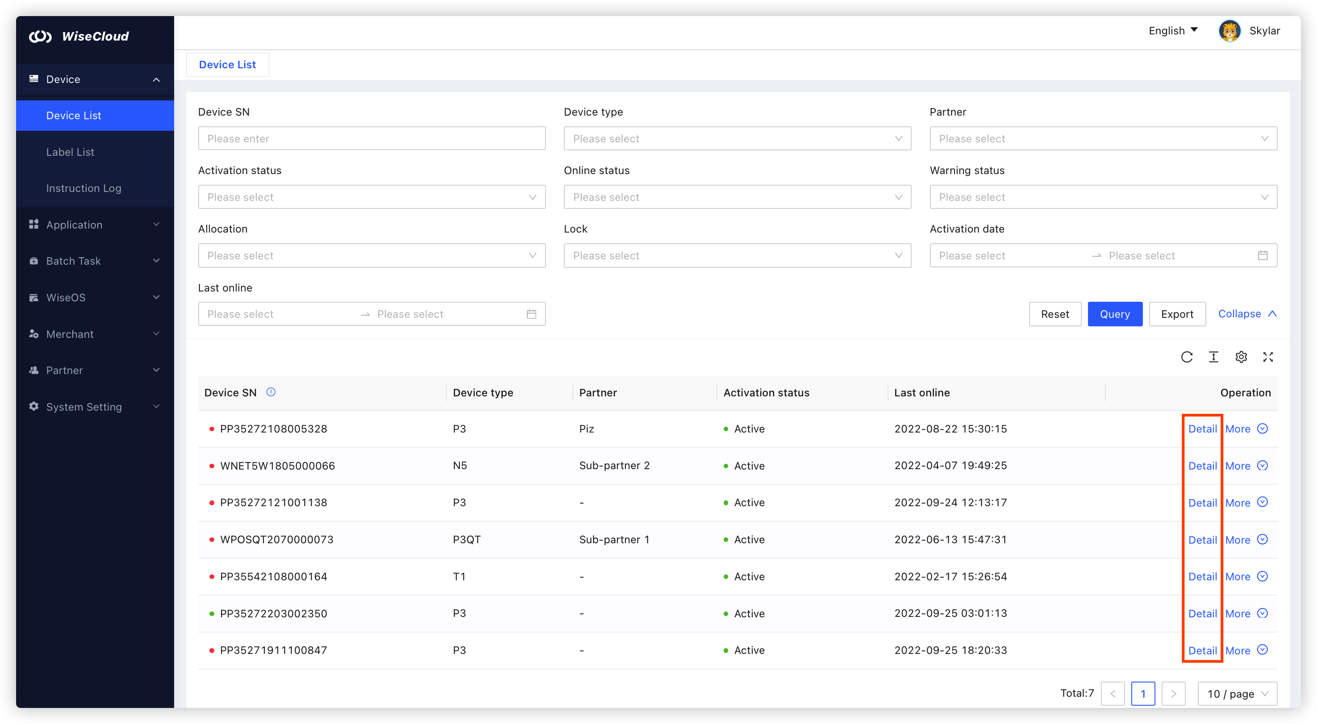
Task: Click info icon beside Device SN header
Action: coord(271,392)
